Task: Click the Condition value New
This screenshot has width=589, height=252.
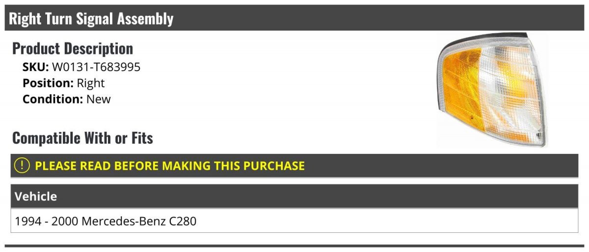Action: click(x=99, y=99)
